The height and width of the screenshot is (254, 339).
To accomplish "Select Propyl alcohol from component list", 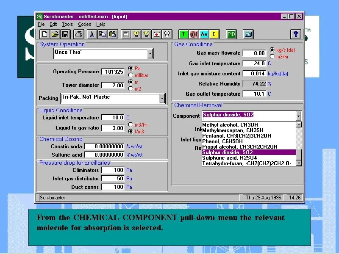I will (249, 146).
